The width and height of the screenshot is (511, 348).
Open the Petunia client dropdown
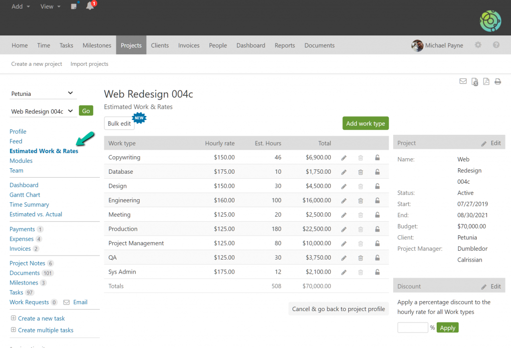click(x=42, y=93)
